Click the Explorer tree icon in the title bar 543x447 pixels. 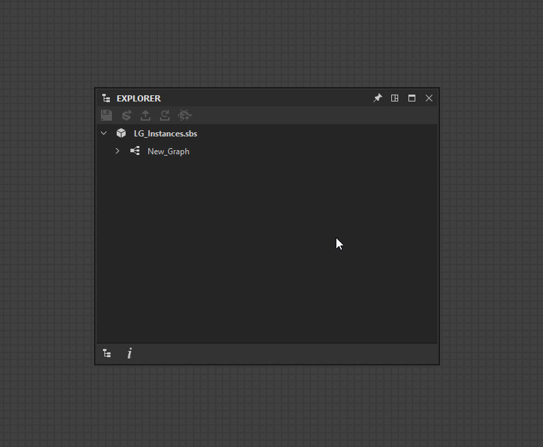click(106, 98)
